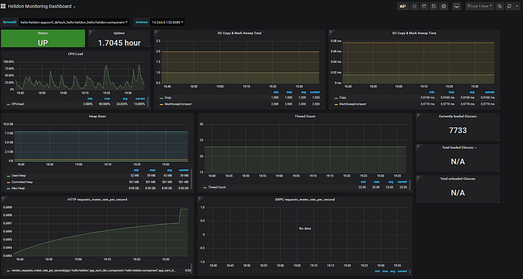Screen dimensions: 523x279
Task: Open the instance variable dropdown
Action: pos(167,22)
